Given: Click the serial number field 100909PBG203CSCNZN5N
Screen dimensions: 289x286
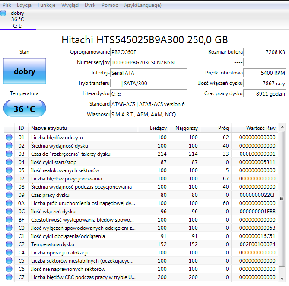Looking at the screenshot, I should (x=149, y=63).
